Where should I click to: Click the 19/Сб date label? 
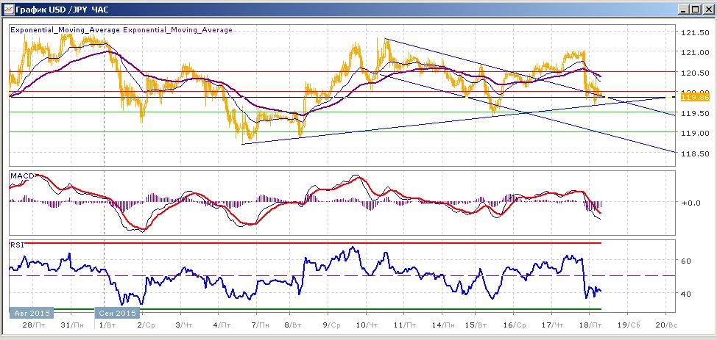point(627,325)
